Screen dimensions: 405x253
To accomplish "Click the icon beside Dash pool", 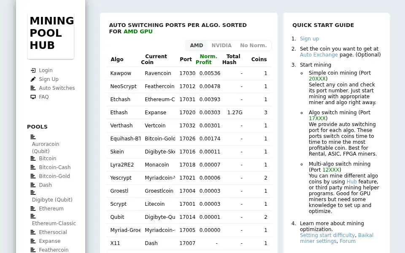I will coord(33,185).
